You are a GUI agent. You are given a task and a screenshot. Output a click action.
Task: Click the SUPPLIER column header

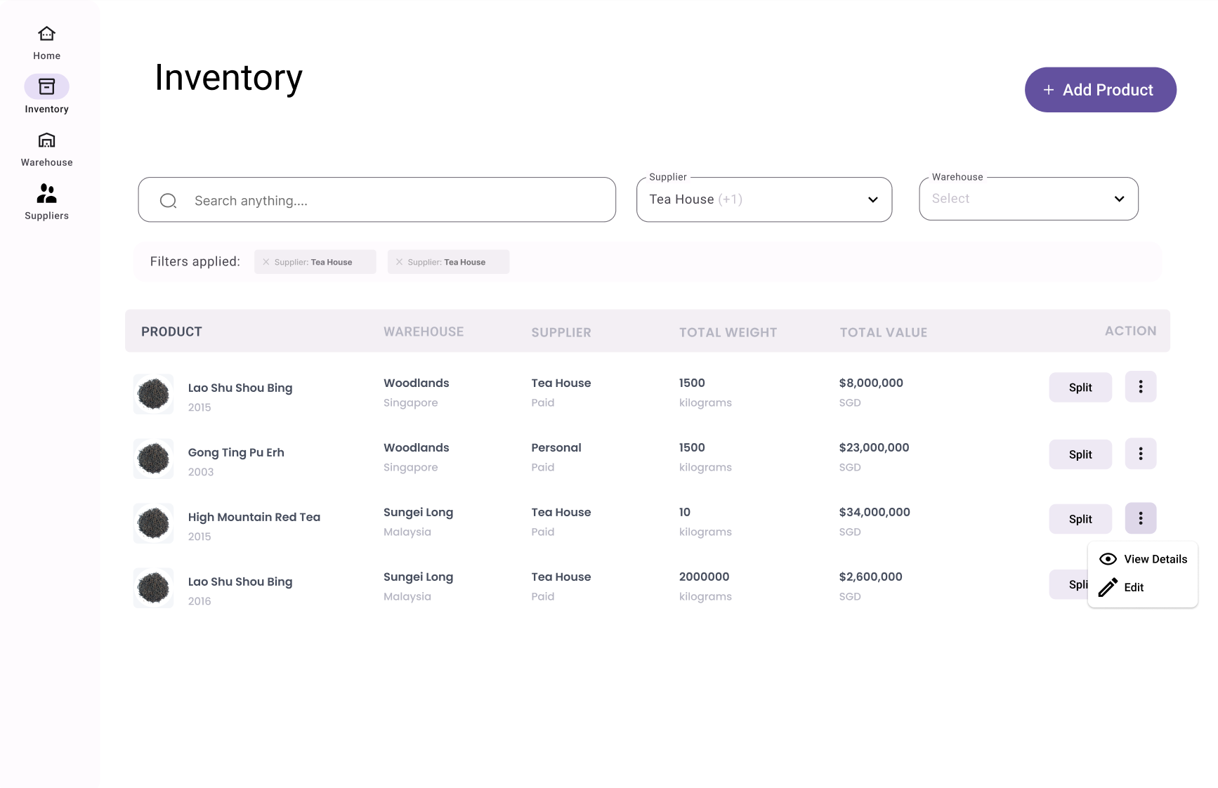tap(561, 332)
